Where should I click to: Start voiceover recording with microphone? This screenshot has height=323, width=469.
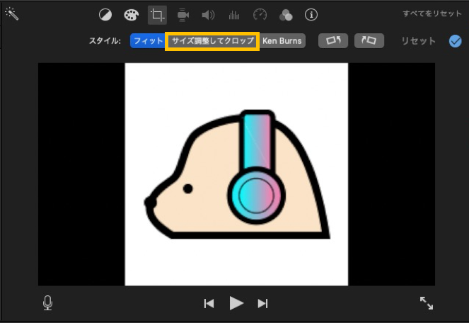(47, 303)
